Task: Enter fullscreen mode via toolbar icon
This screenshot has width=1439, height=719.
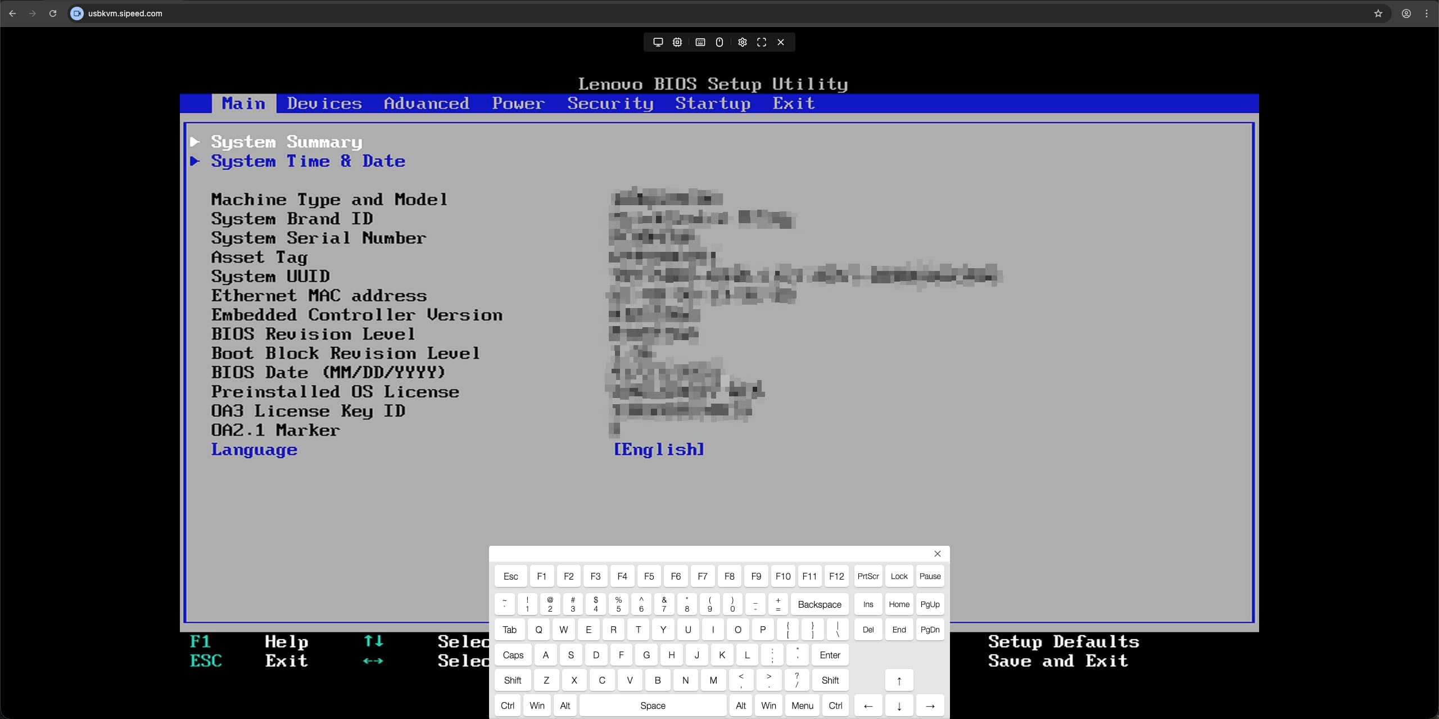Action: pos(762,42)
